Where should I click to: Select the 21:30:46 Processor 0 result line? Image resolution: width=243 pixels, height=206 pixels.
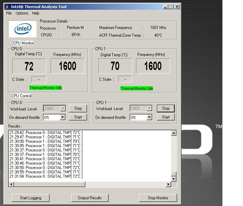point(46,163)
